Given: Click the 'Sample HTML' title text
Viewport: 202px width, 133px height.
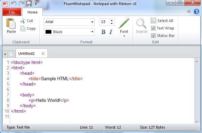Looking at the screenshot, I should pos(55,79).
